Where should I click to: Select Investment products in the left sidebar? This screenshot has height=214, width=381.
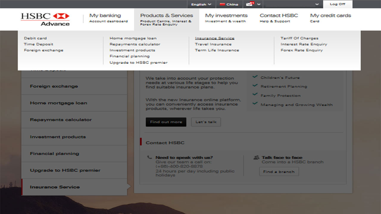pyautogui.click(x=74, y=137)
